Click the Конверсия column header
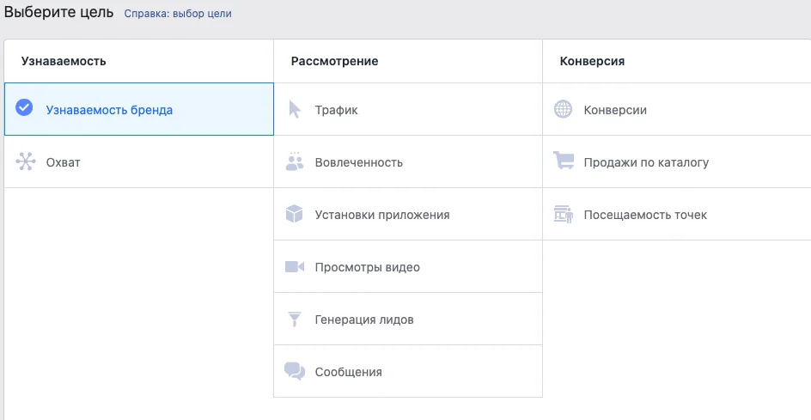Viewport: 811px width, 420px height. (x=592, y=61)
